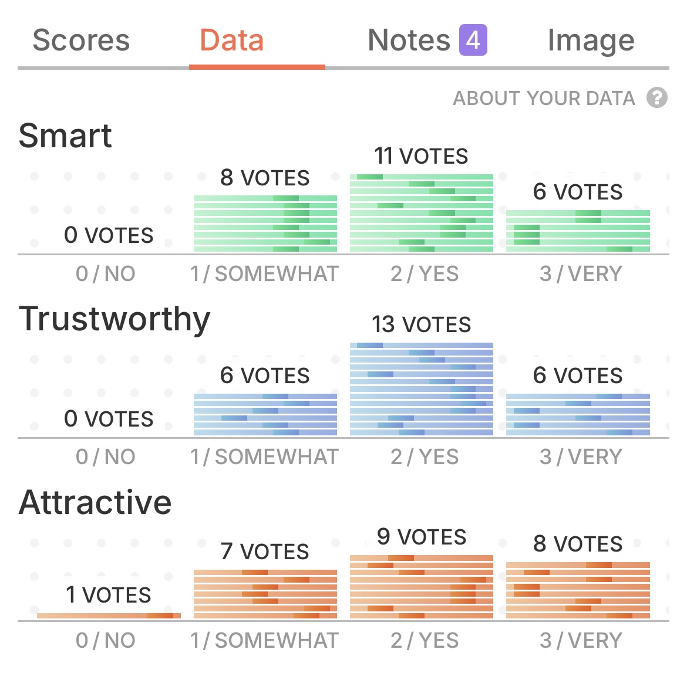Select the Smart 8 votes Somewhat bars

[x=265, y=224]
